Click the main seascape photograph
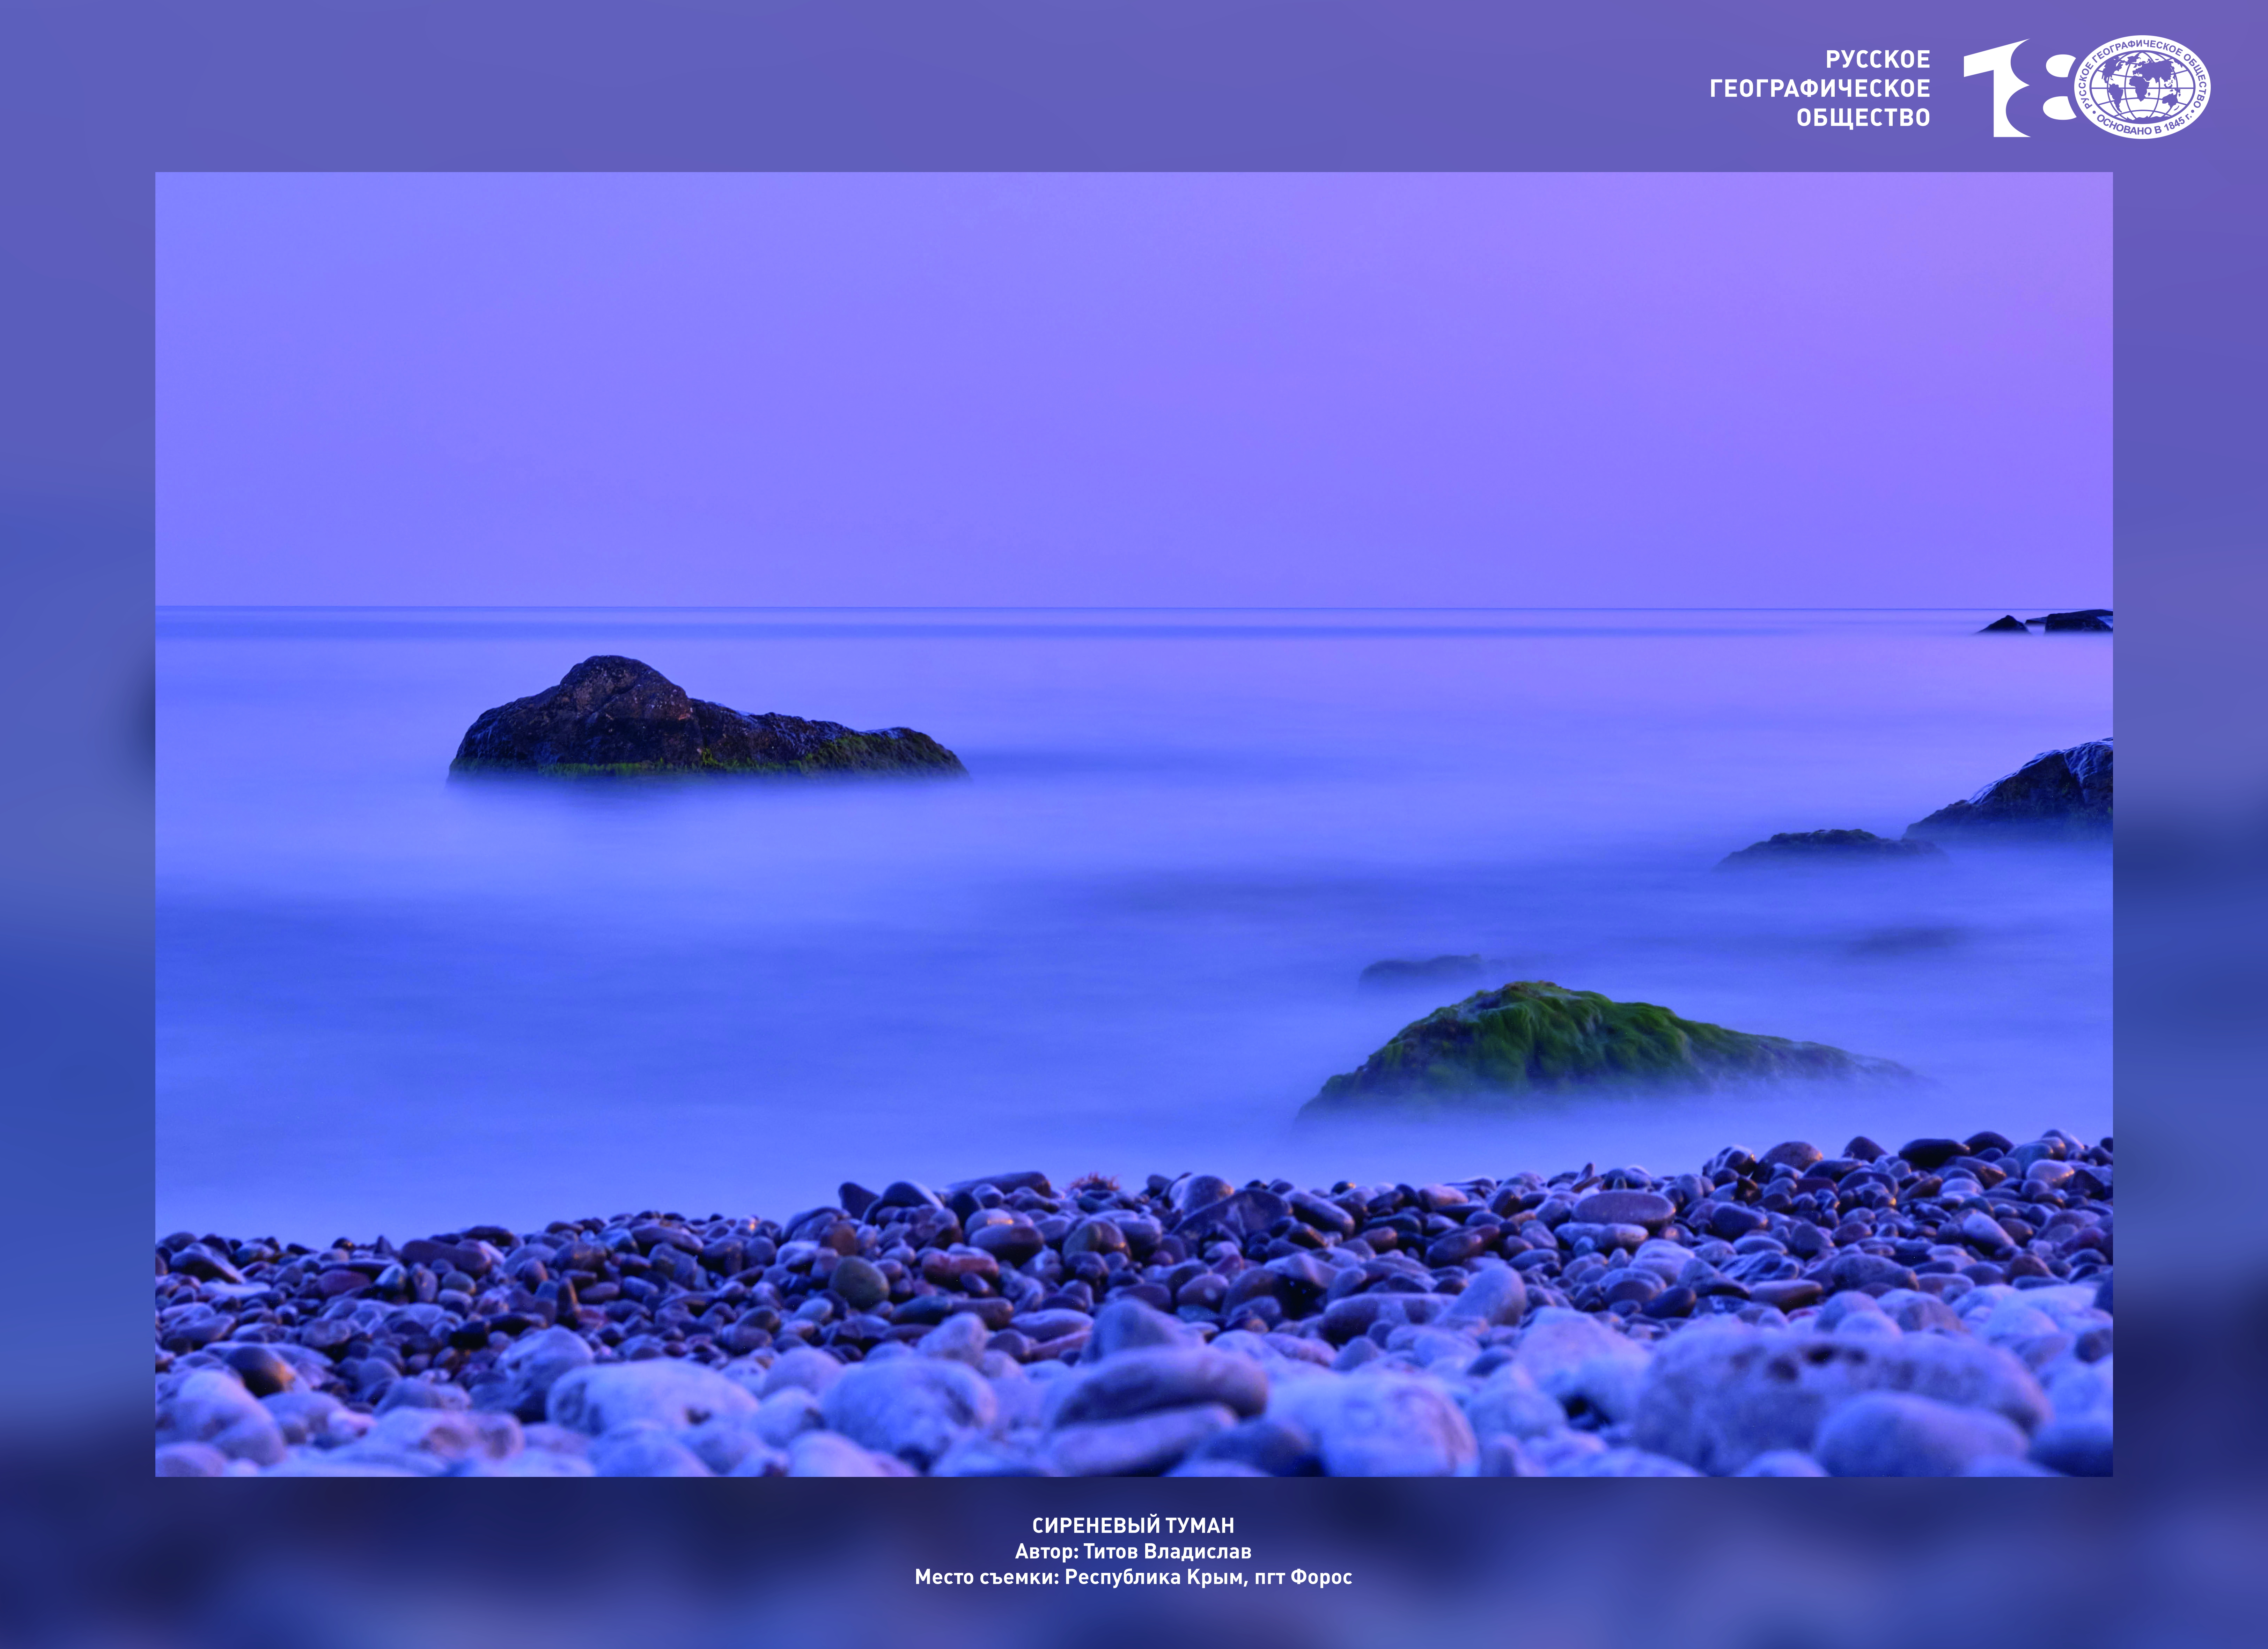The height and width of the screenshot is (1649, 2268). (1134, 824)
